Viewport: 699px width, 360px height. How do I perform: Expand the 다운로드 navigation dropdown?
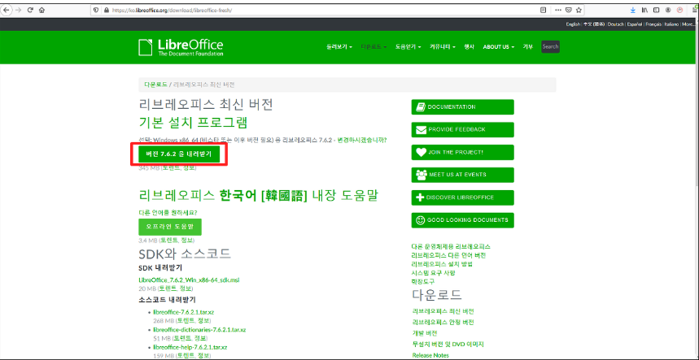tap(374, 46)
